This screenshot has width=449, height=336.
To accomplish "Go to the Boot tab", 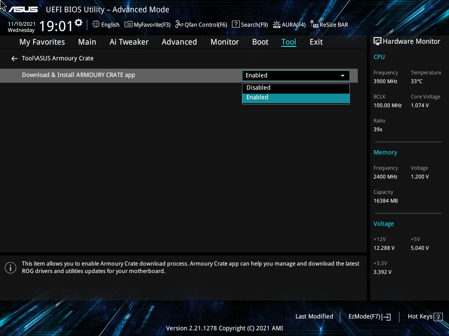I will (x=260, y=42).
